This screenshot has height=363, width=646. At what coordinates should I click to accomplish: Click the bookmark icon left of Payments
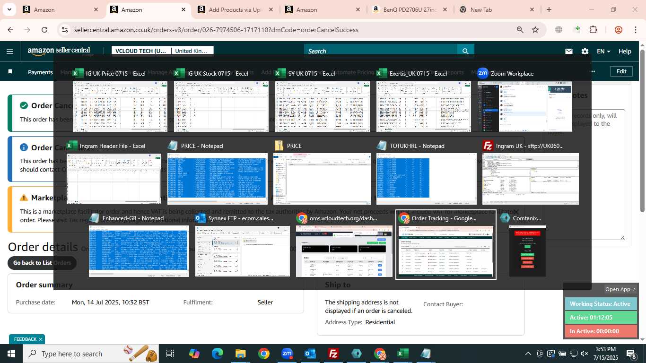click(x=10, y=72)
